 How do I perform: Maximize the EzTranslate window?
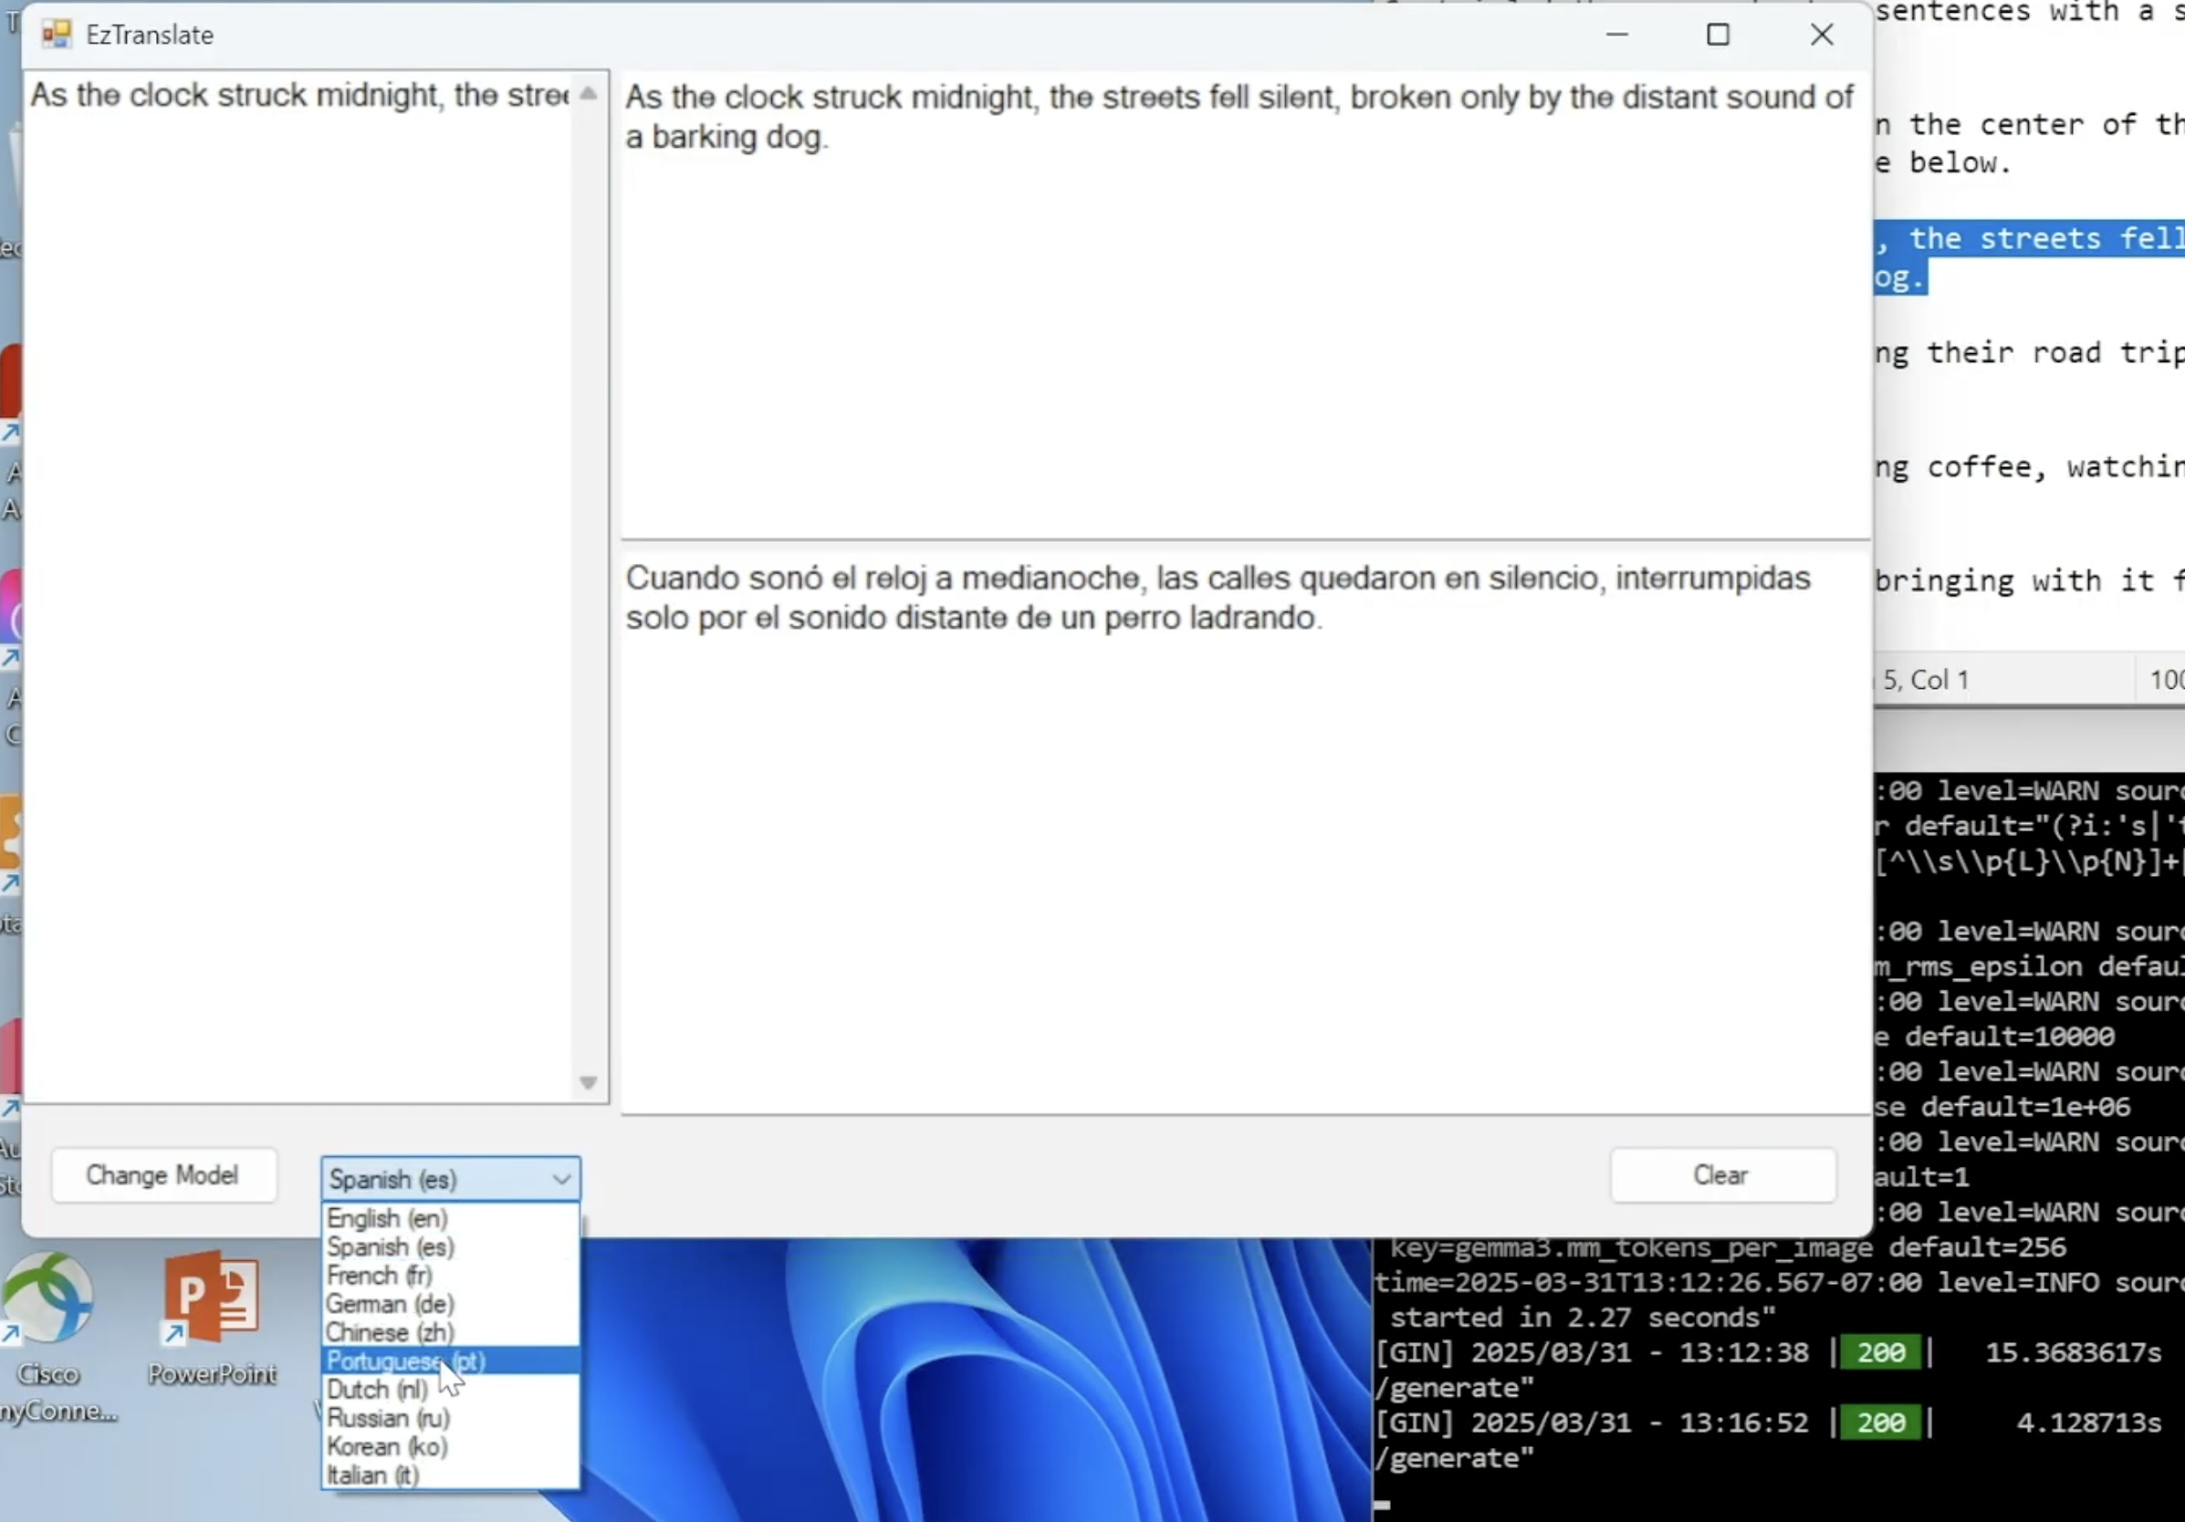point(1718,36)
